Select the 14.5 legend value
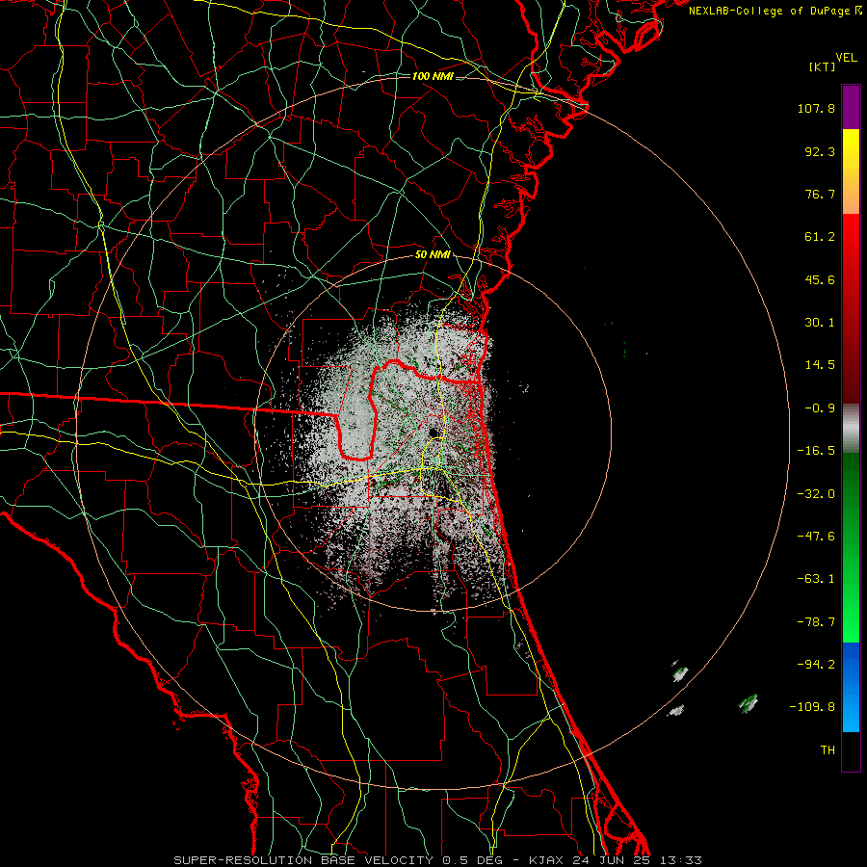Image resolution: width=867 pixels, height=867 pixels. pos(820,365)
